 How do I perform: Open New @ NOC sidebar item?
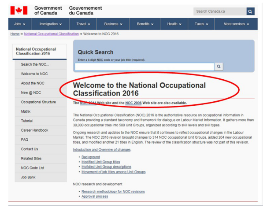41,92
